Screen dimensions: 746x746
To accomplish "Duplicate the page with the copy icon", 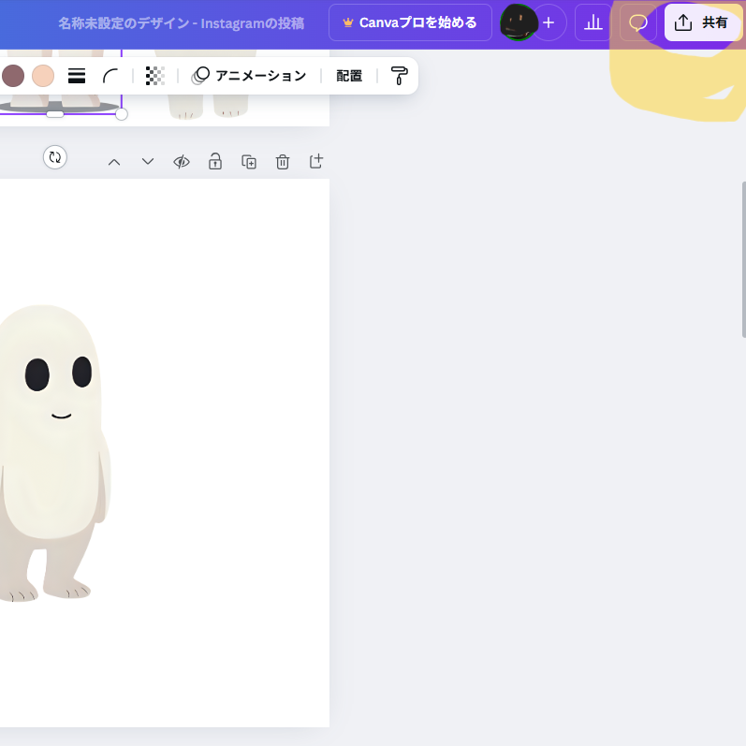I will [x=249, y=162].
